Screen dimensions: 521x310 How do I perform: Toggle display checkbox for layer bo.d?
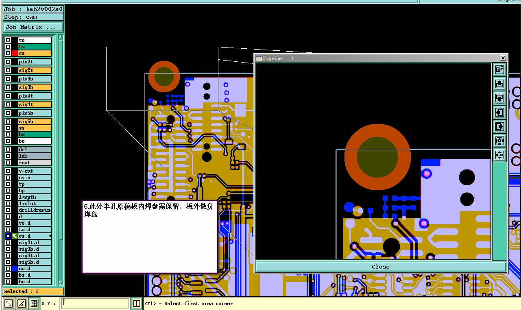point(8,282)
